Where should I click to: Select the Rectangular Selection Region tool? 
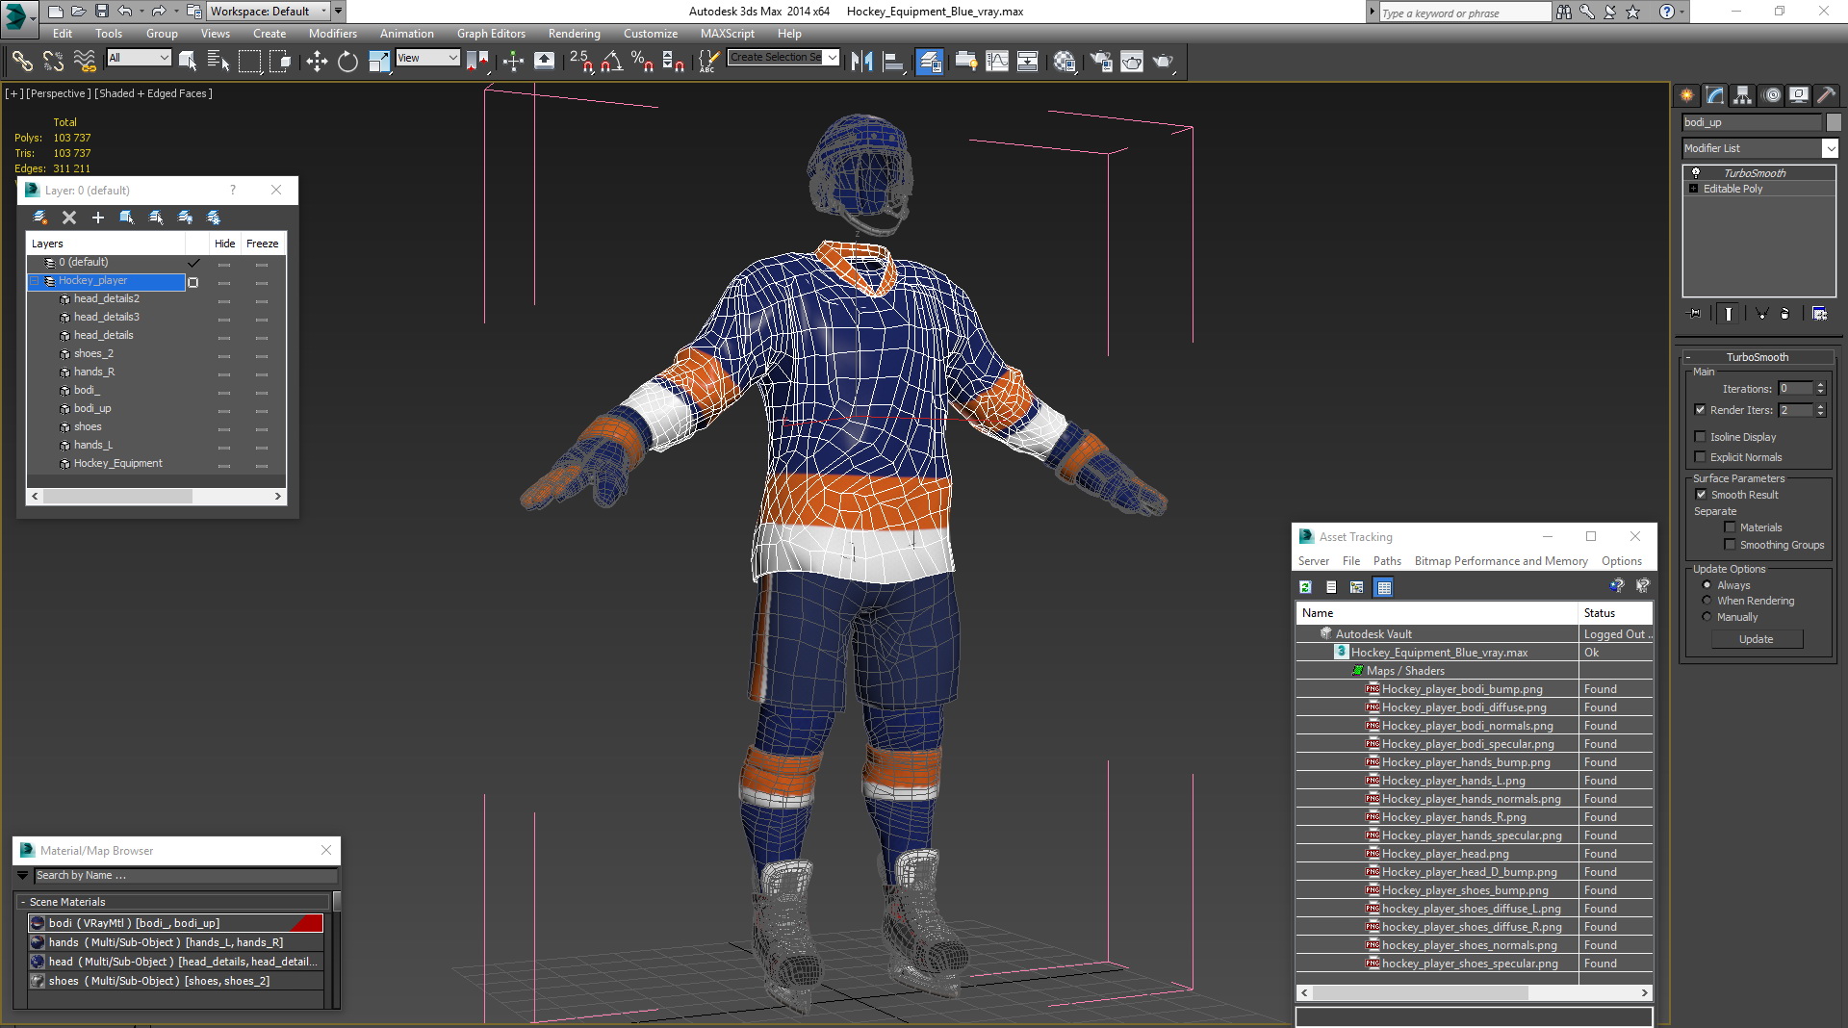tap(249, 62)
